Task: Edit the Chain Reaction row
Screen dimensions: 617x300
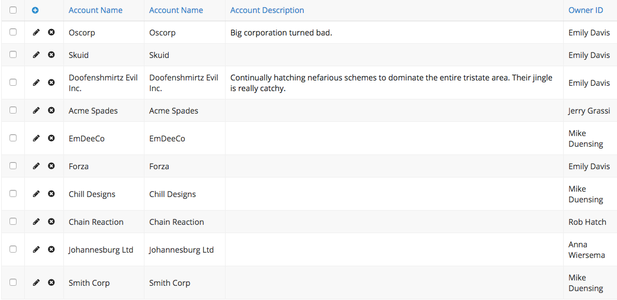Action: pyautogui.click(x=36, y=222)
